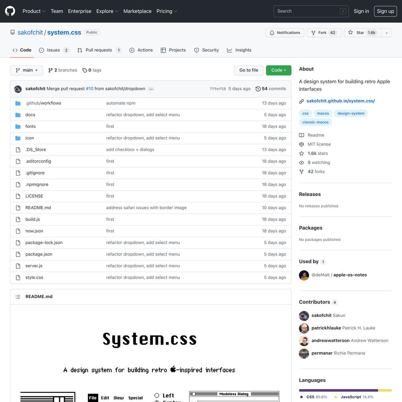Switch to the Actions tab
This screenshot has width=402, height=402.
click(141, 50)
